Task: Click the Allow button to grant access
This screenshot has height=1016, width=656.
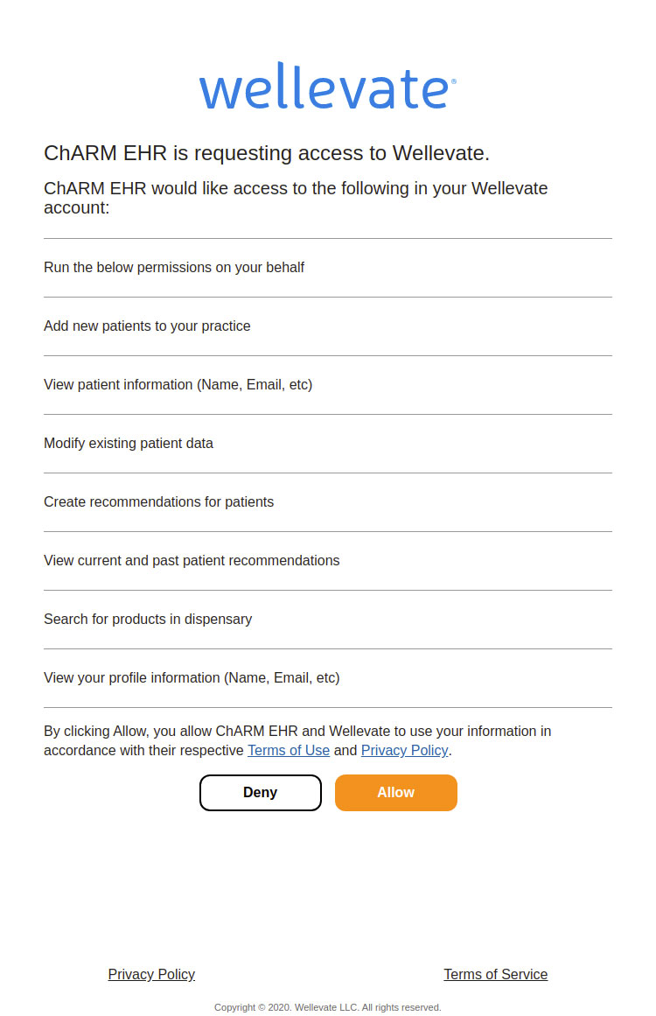Action: [395, 792]
